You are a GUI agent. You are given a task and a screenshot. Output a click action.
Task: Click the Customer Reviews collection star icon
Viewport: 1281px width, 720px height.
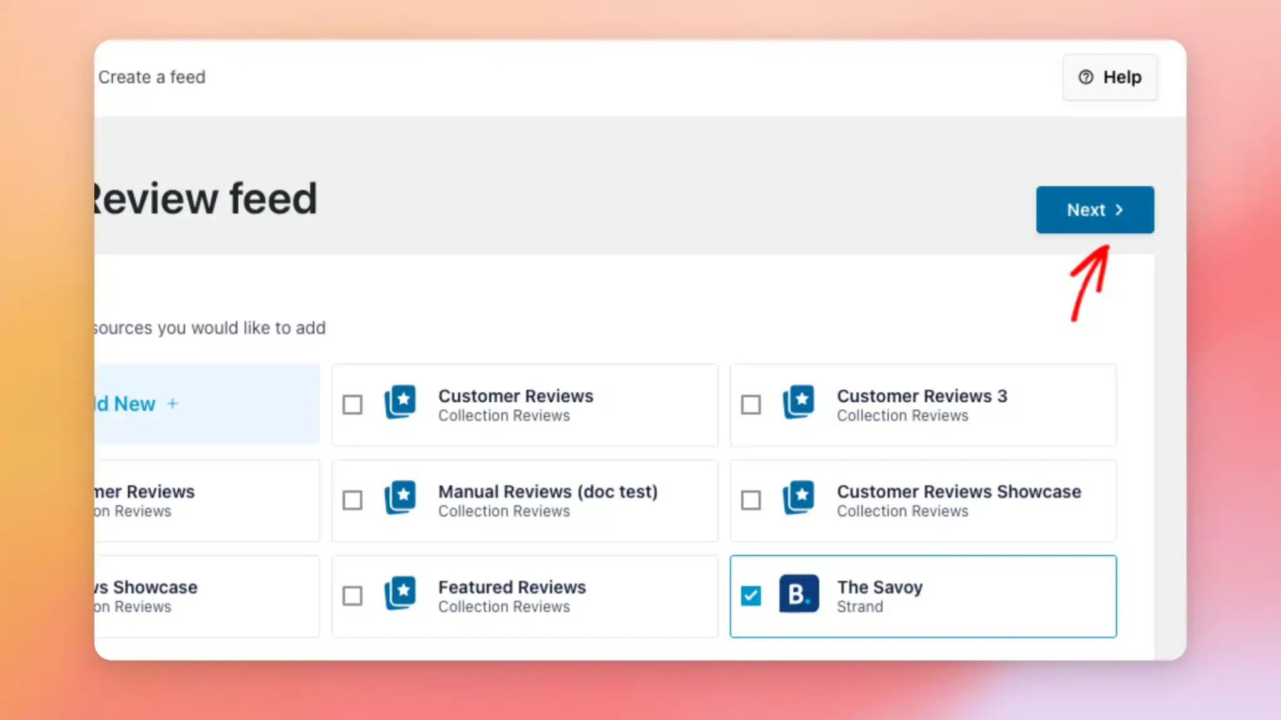click(x=400, y=402)
